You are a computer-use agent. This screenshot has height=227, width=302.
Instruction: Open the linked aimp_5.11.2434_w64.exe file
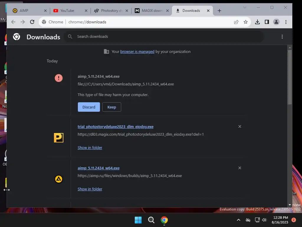pyautogui.click(x=99, y=168)
